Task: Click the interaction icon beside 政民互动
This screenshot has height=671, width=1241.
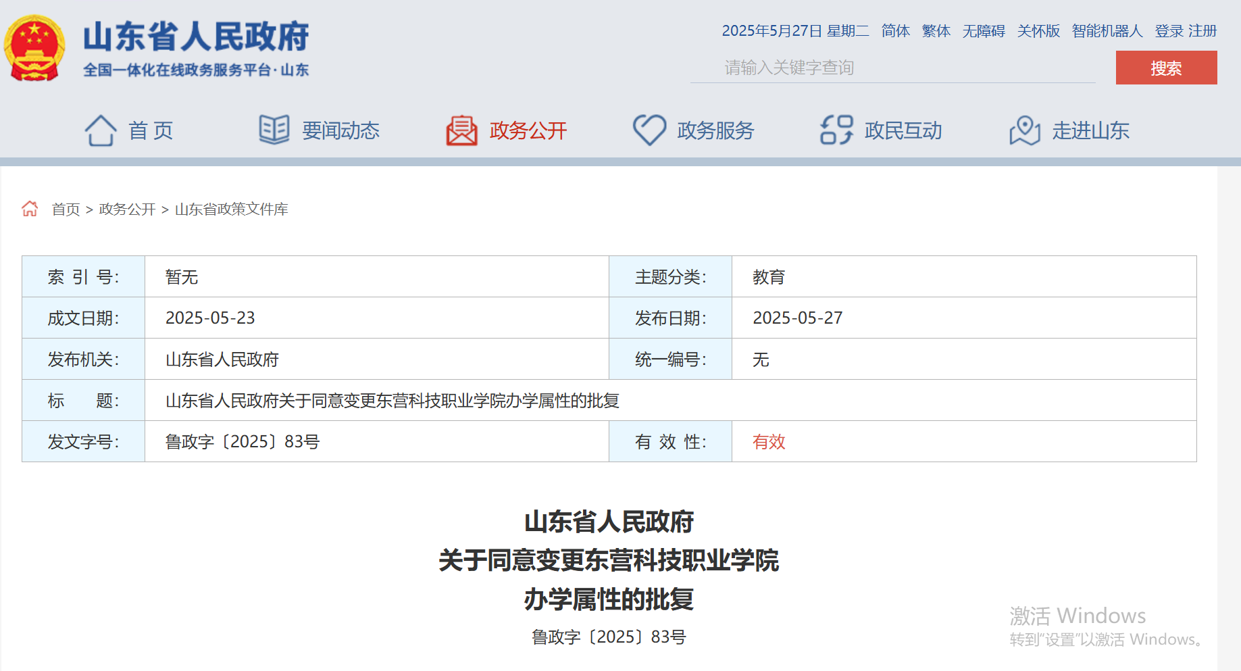Action: (837, 130)
